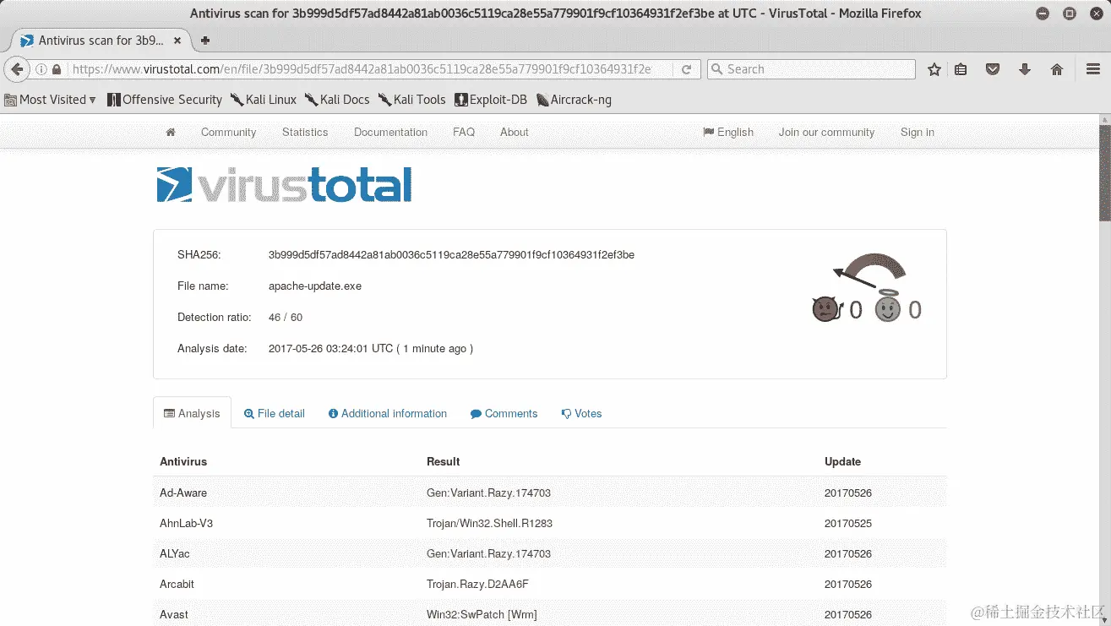Click the Antivirus column header
The image size is (1111, 626).
(x=183, y=461)
